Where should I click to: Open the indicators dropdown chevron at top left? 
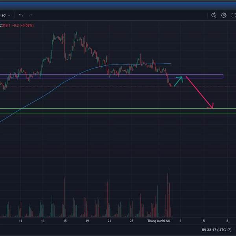click(9, 15)
